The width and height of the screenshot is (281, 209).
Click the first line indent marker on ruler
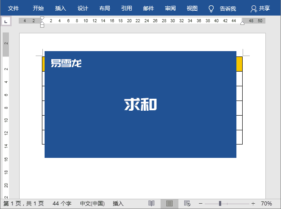click(x=42, y=18)
